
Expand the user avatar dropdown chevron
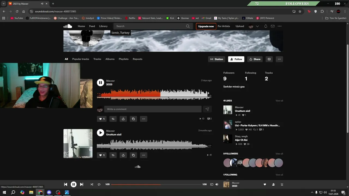257,26
